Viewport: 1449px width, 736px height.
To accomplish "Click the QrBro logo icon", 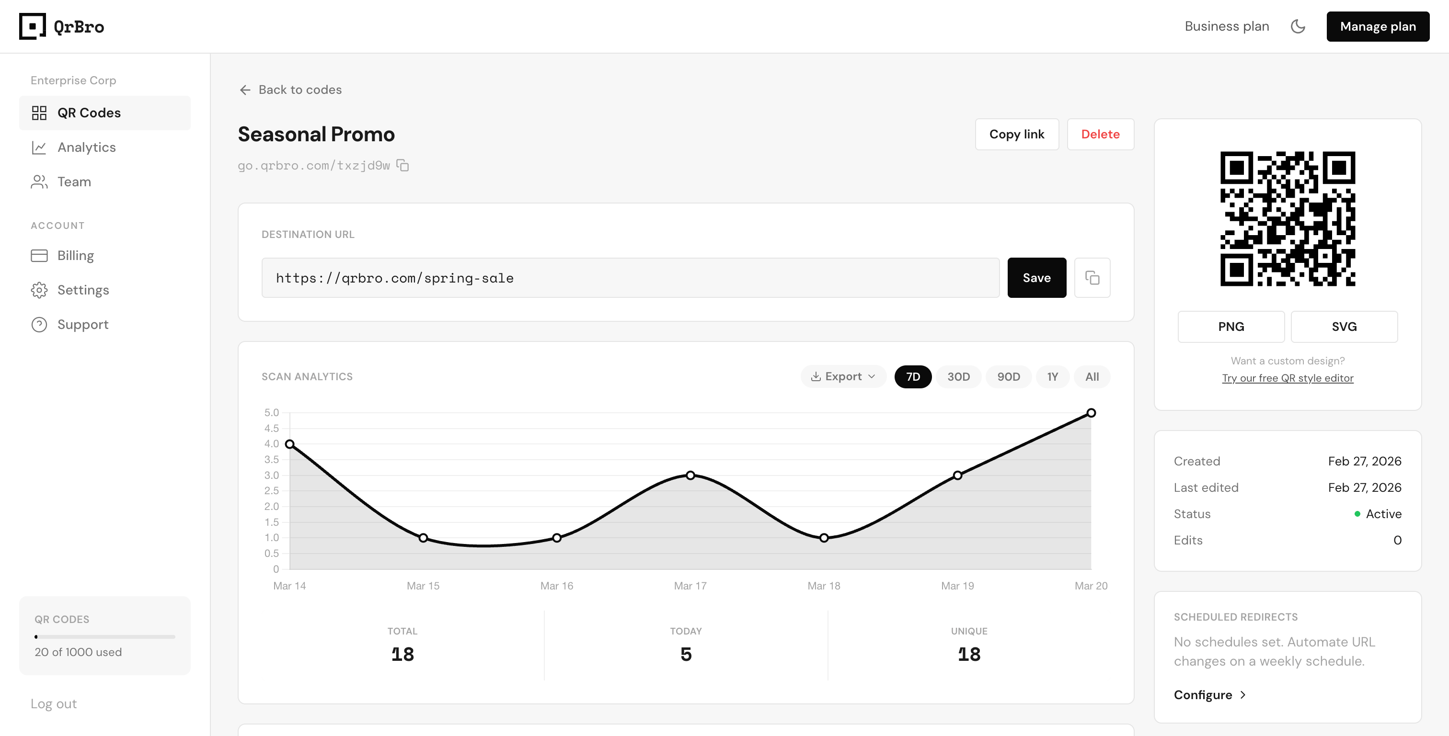I will pyautogui.click(x=32, y=26).
